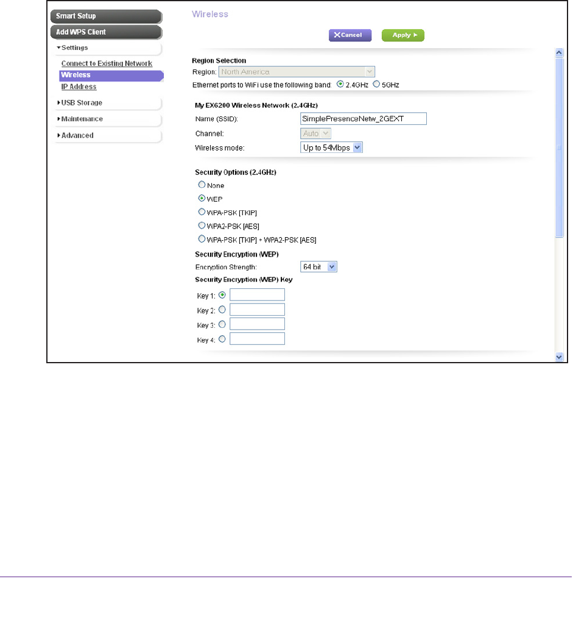Click the Add WPS Client button

107,32
